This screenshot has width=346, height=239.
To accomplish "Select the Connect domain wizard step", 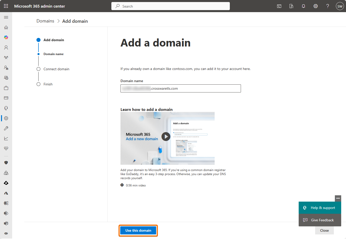I will click(x=56, y=69).
